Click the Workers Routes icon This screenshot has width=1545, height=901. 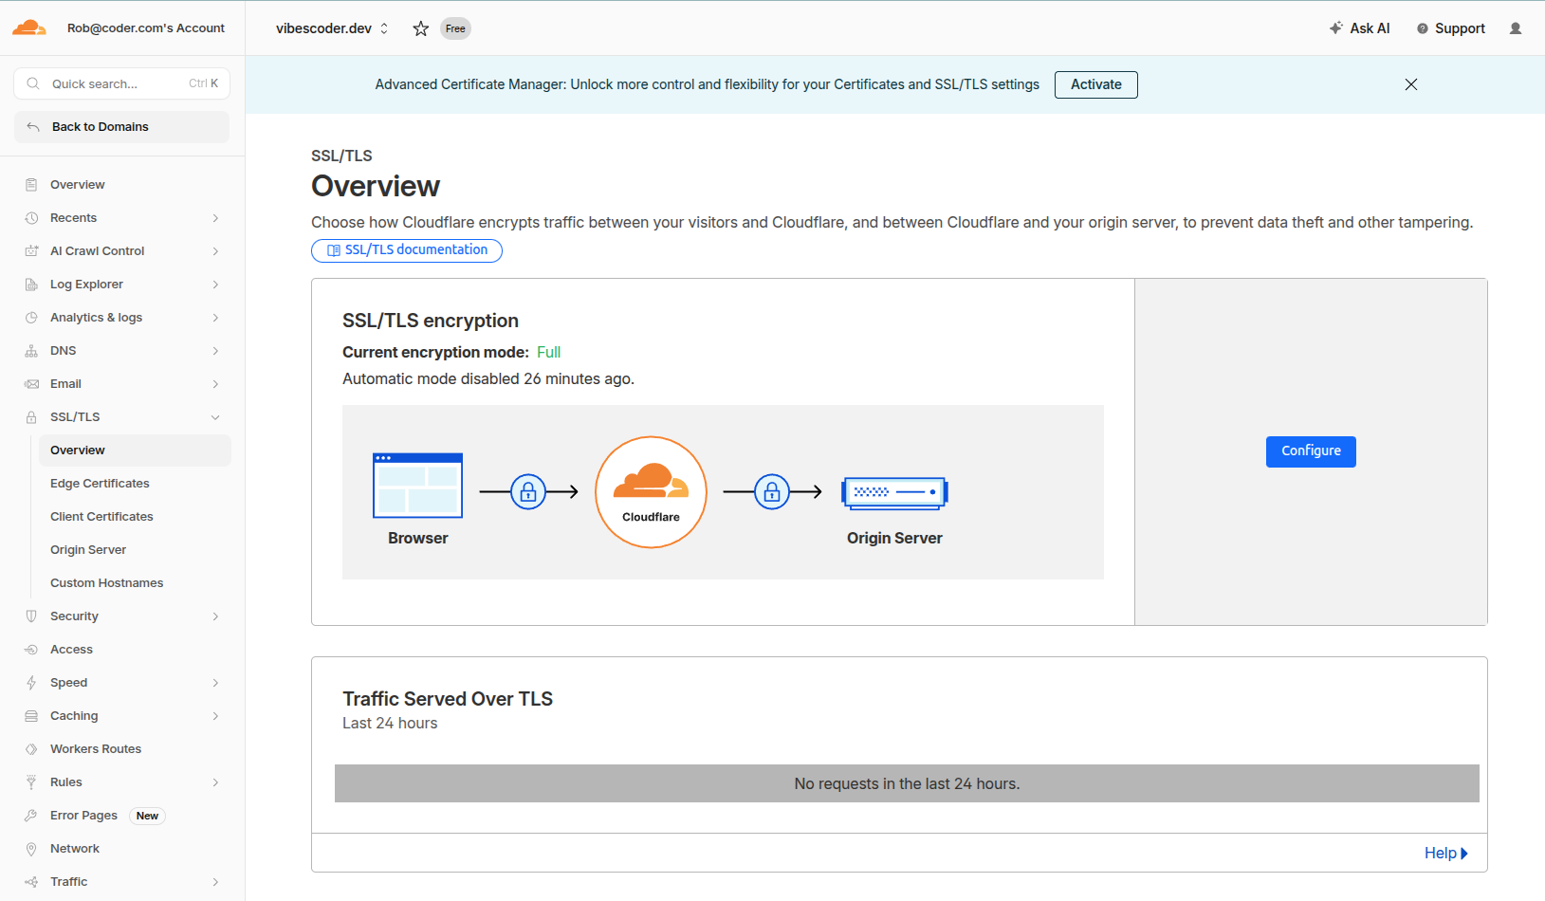[31, 749]
